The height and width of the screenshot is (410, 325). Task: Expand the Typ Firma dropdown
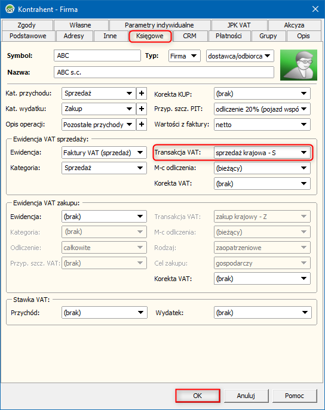pos(185,56)
